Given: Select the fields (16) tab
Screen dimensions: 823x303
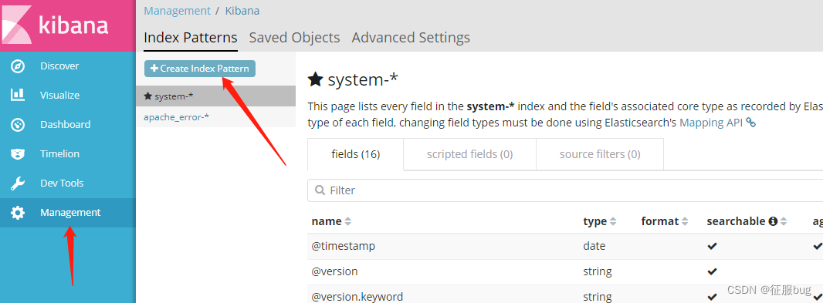Looking at the screenshot, I should (x=355, y=154).
